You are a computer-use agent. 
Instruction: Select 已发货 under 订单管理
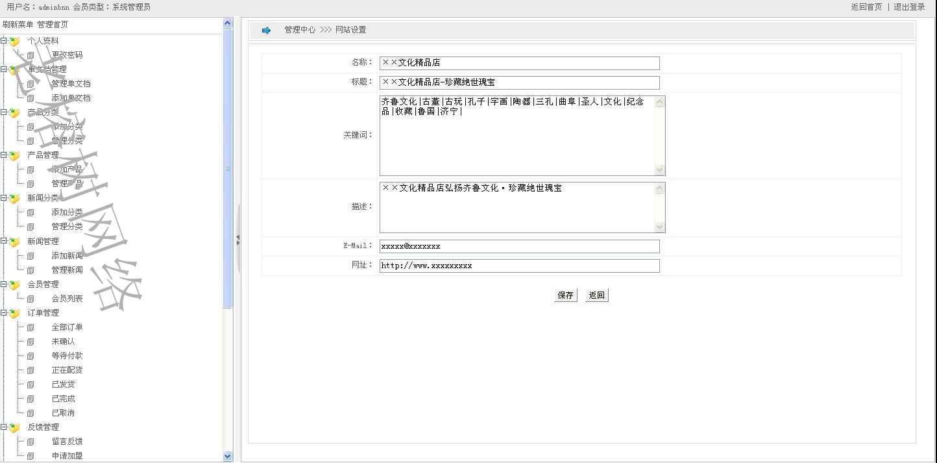[x=63, y=384]
